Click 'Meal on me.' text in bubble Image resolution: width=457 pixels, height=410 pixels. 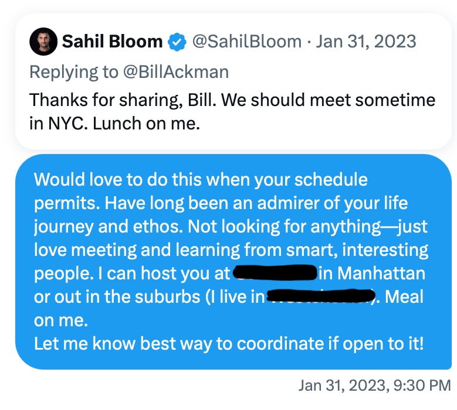[x=229, y=309]
